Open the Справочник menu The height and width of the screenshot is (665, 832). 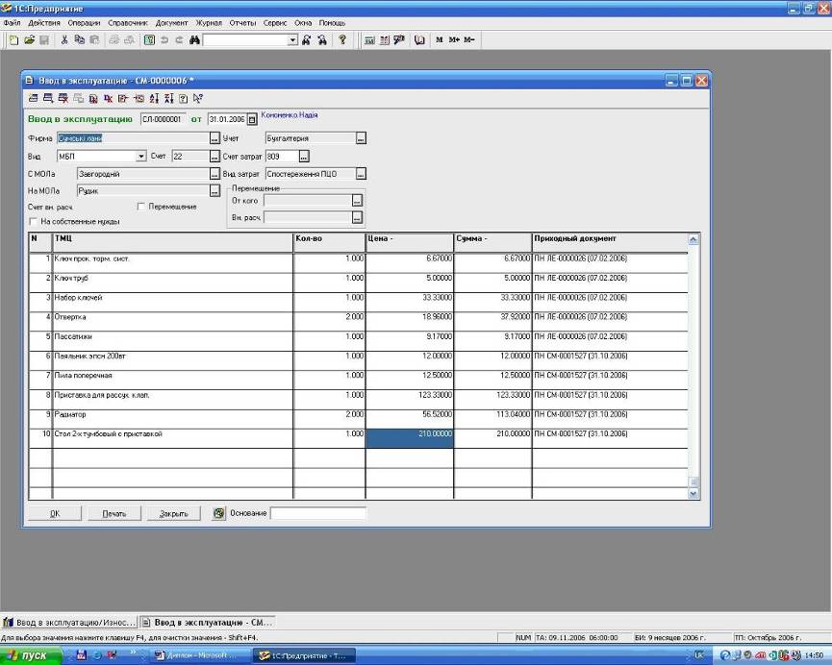click(x=128, y=22)
